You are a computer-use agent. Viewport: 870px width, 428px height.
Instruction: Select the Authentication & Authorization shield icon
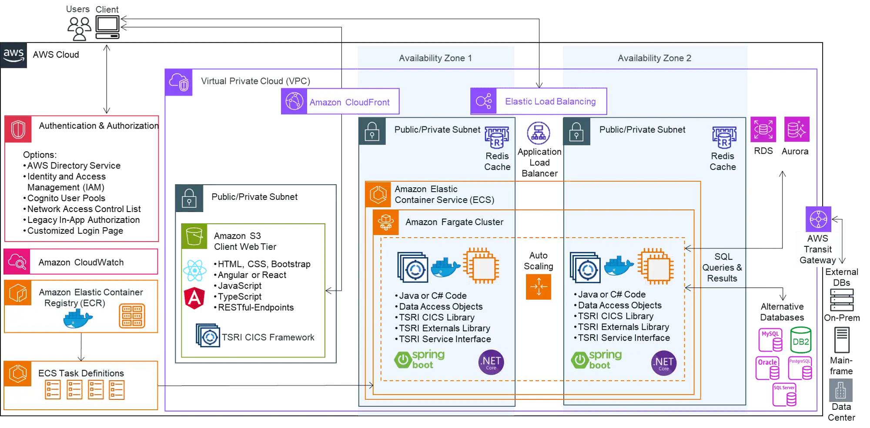click(x=18, y=129)
